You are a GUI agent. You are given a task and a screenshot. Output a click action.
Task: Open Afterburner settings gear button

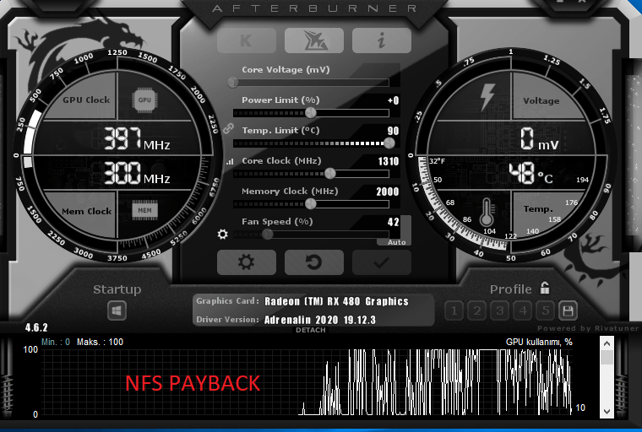247,262
